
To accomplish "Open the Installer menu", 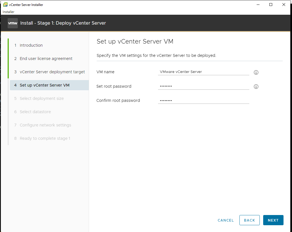I will 8,12.
